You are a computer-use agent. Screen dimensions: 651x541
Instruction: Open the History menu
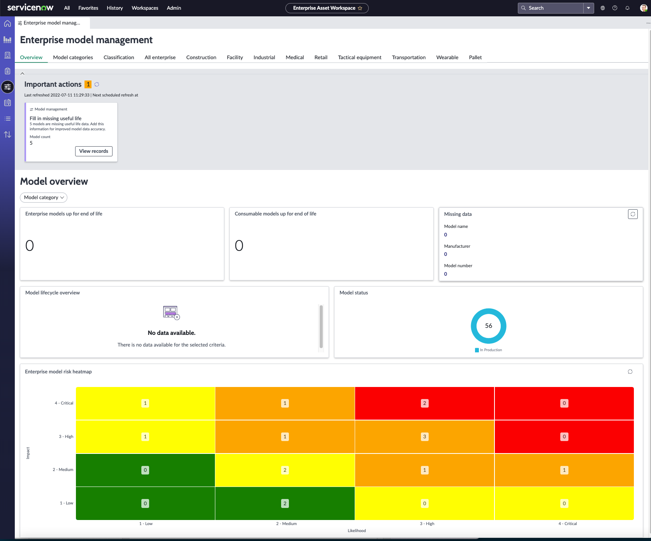pyautogui.click(x=115, y=8)
